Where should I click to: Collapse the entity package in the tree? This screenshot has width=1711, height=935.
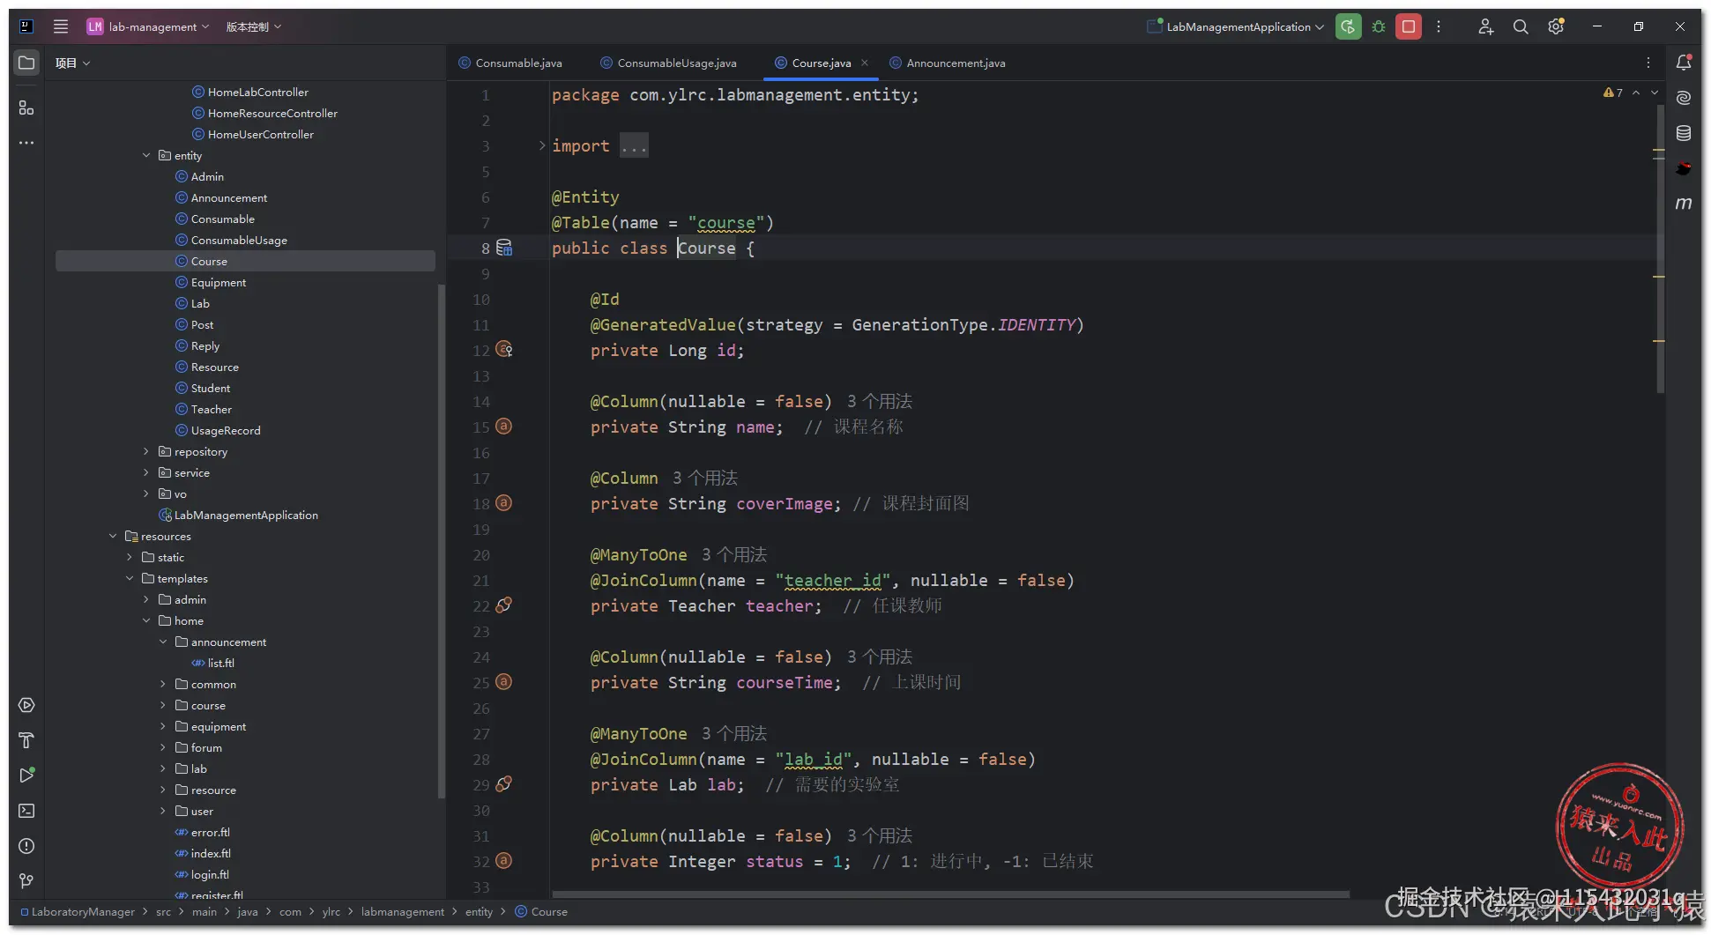pos(146,155)
